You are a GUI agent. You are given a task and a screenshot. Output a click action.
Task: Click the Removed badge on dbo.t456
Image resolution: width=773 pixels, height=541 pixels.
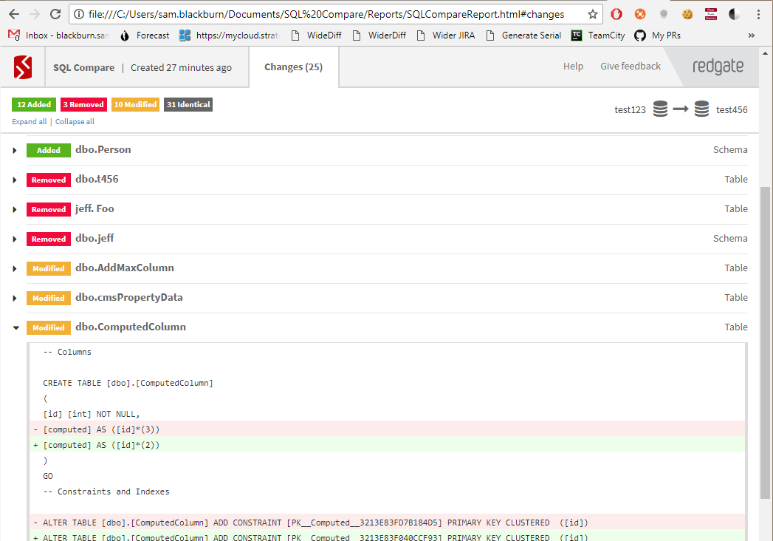click(48, 180)
